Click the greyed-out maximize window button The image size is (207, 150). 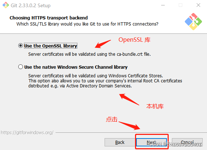[x=180, y=5]
